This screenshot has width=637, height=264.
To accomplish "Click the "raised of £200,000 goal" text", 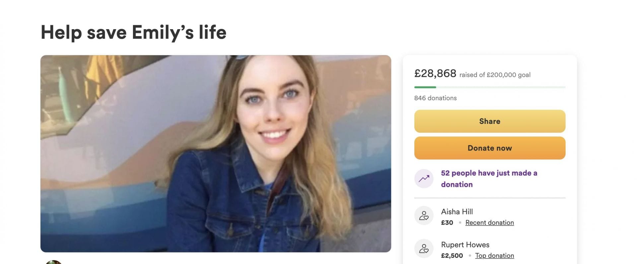I will [495, 75].
